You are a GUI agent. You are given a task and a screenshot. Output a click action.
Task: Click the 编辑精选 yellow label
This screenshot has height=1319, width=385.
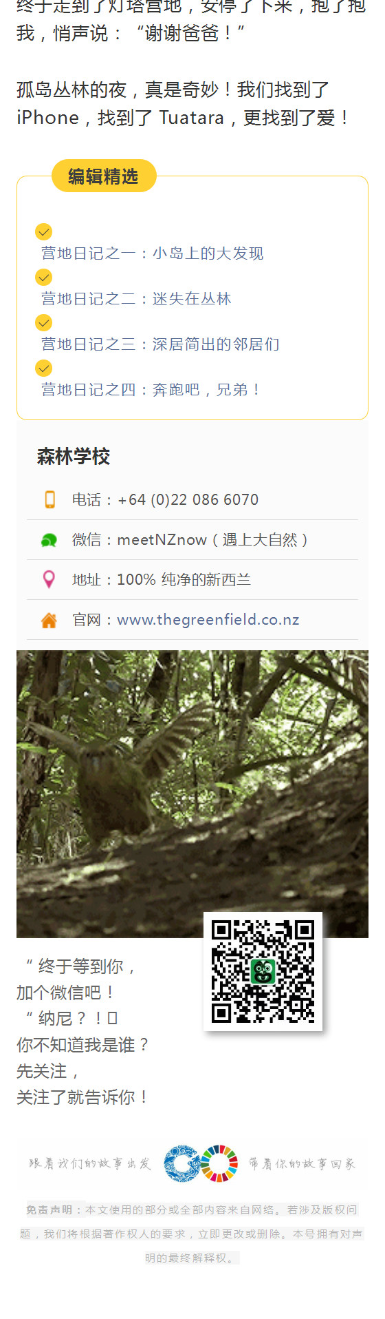(104, 176)
